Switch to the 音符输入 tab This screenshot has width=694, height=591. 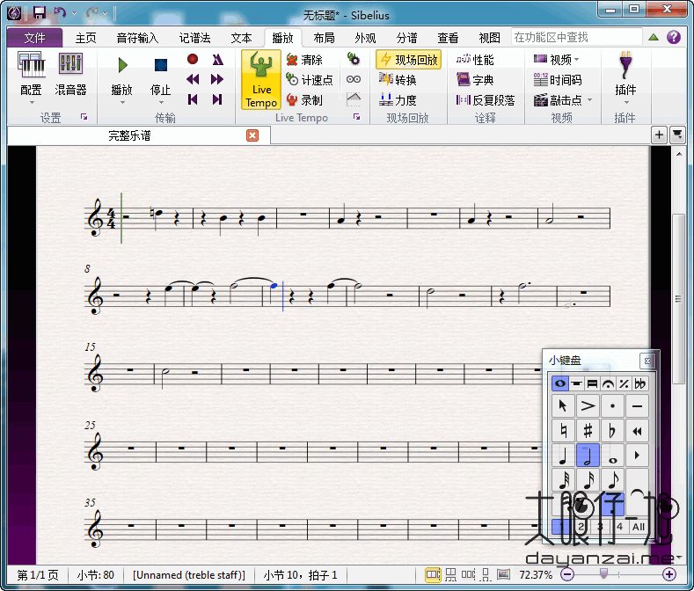137,38
